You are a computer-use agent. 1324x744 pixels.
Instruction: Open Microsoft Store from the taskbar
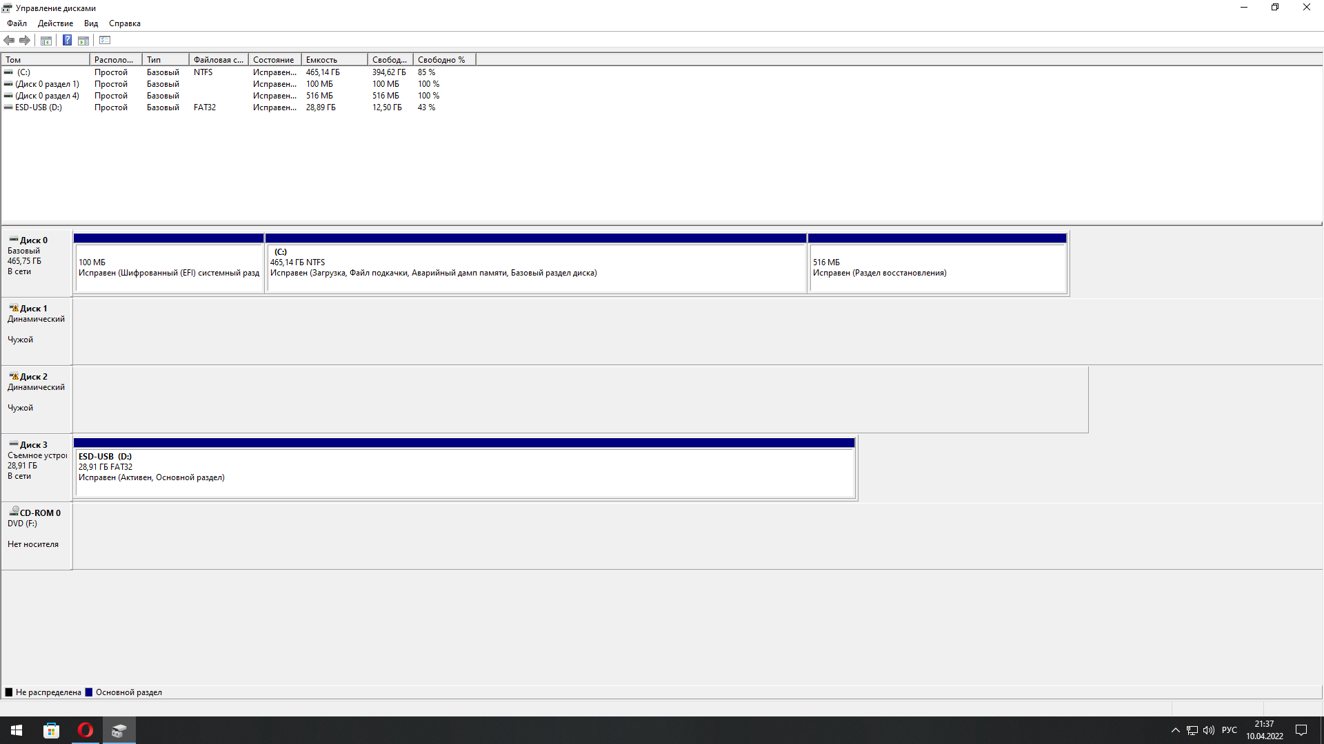point(51,730)
